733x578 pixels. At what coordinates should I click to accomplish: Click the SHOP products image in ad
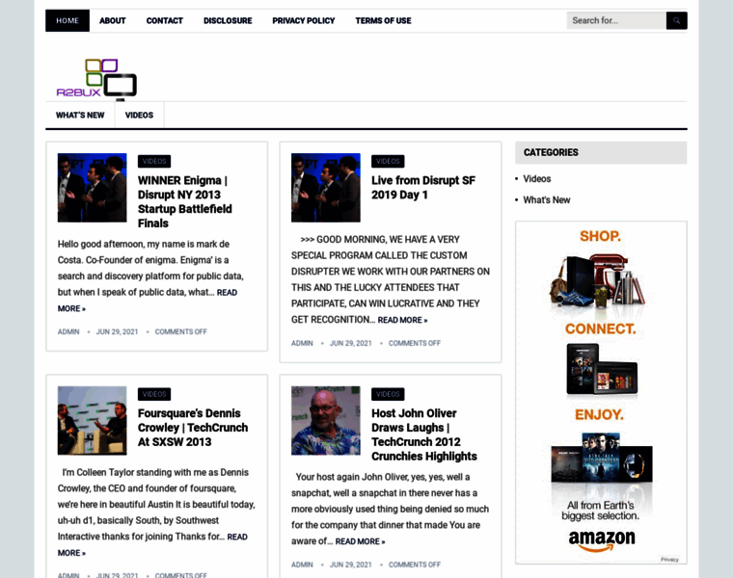click(597, 280)
